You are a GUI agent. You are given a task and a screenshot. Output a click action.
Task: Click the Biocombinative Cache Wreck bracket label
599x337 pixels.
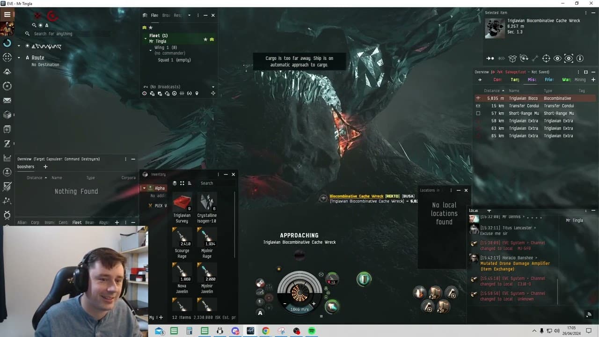[x=357, y=196]
